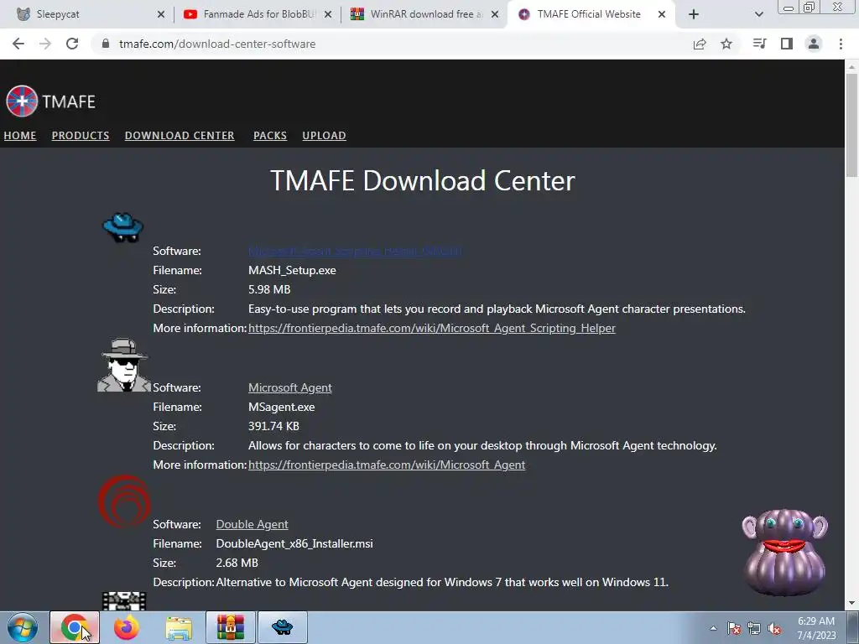The image size is (859, 644).
Task: Open Chrome profile avatar
Action: [814, 44]
